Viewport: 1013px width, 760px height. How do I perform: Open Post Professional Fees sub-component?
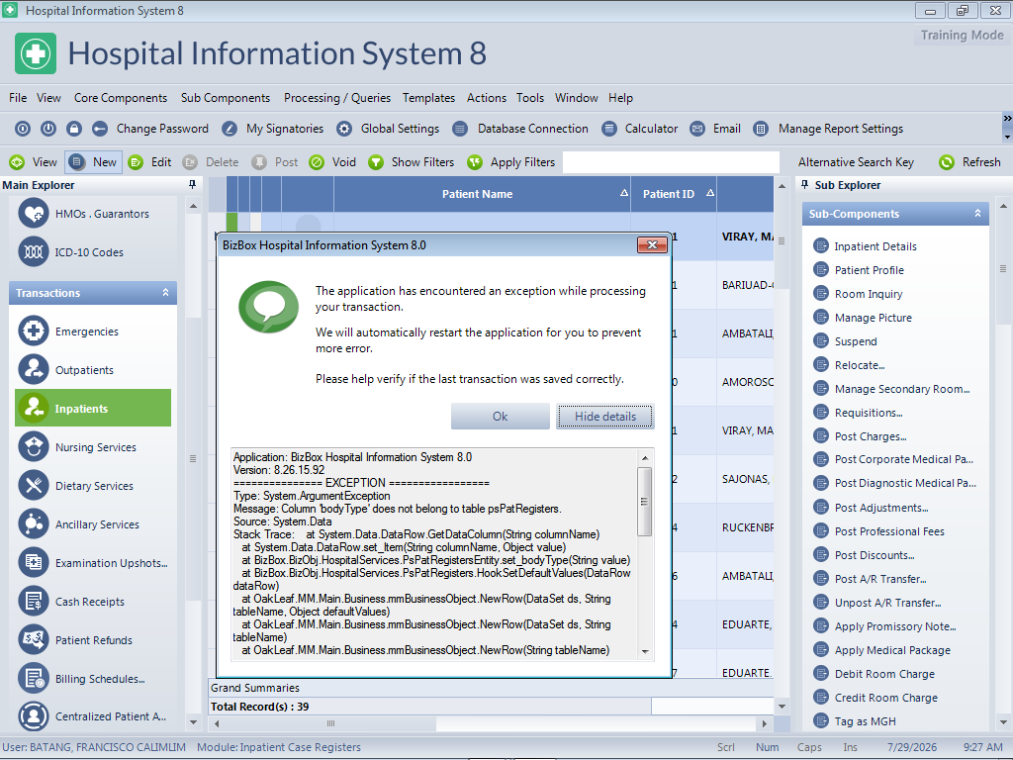(889, 531)
